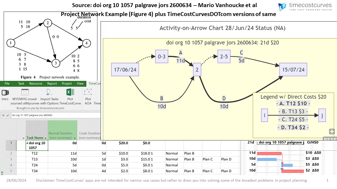Click the plus zoom icon on the chart
This screenshot has height=189, width=337.
pos(331,132)
